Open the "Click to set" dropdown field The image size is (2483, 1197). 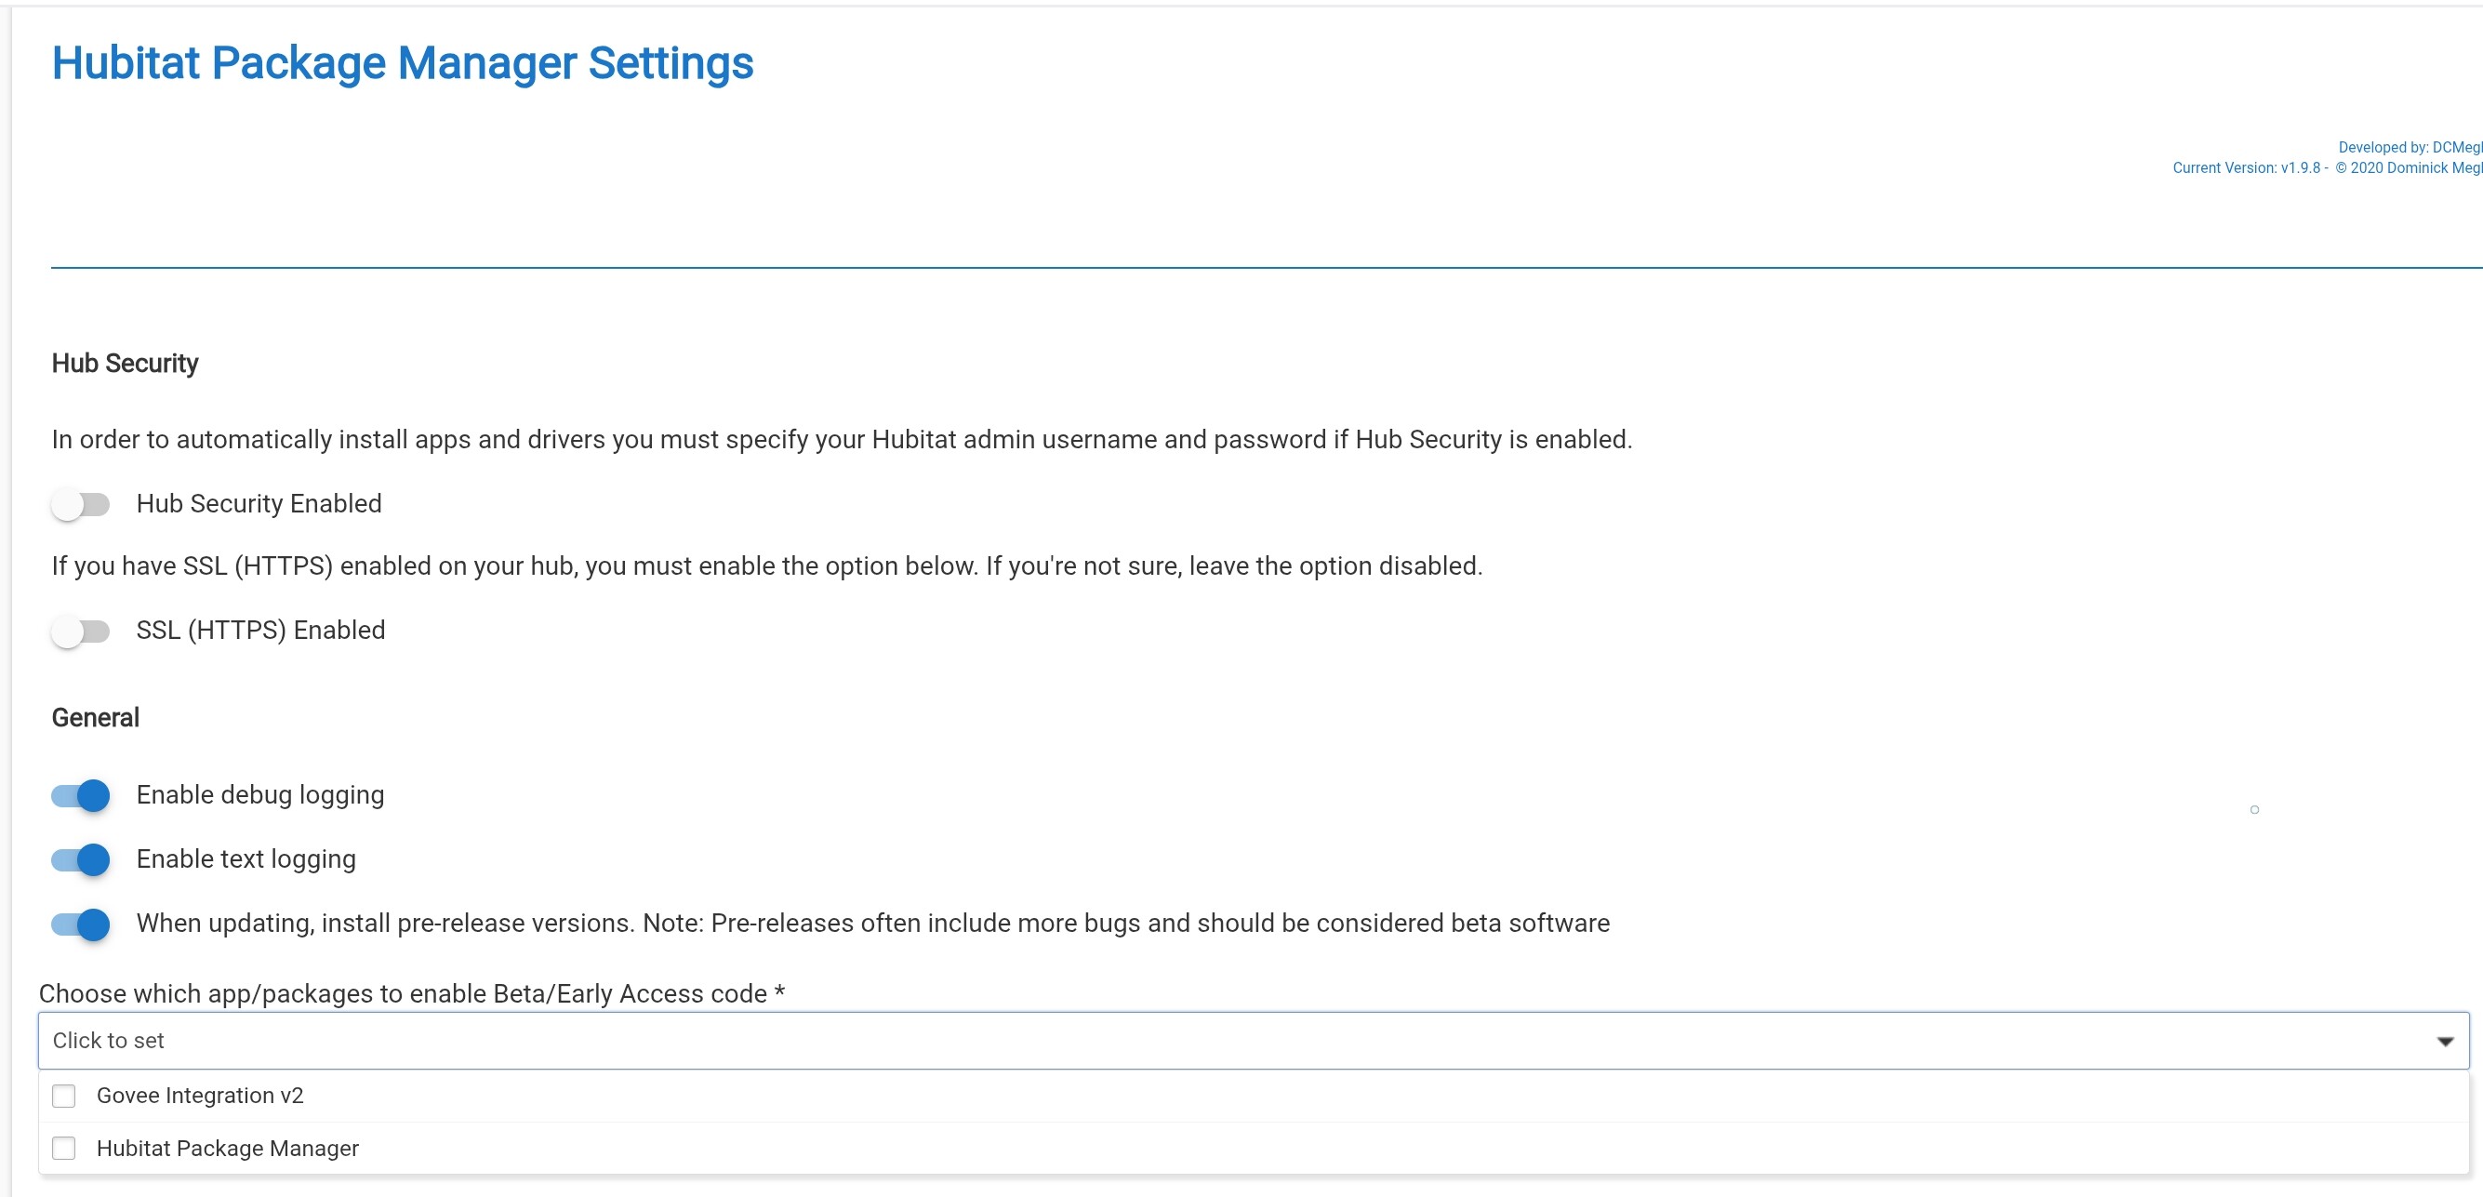[x=1157, y=1041]
